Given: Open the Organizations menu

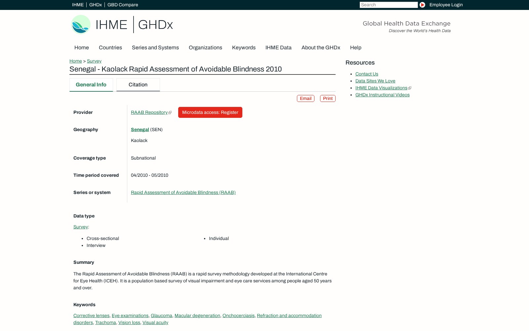Looking at the screenshot, I should [x=205, y=48].
